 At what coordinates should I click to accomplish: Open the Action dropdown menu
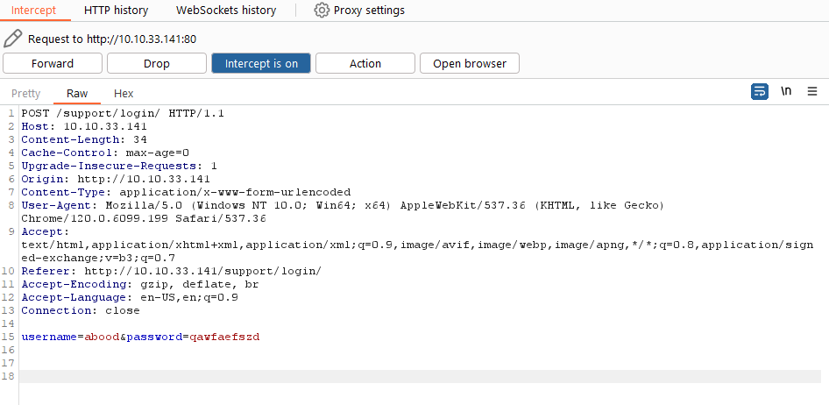click(365, 63)
